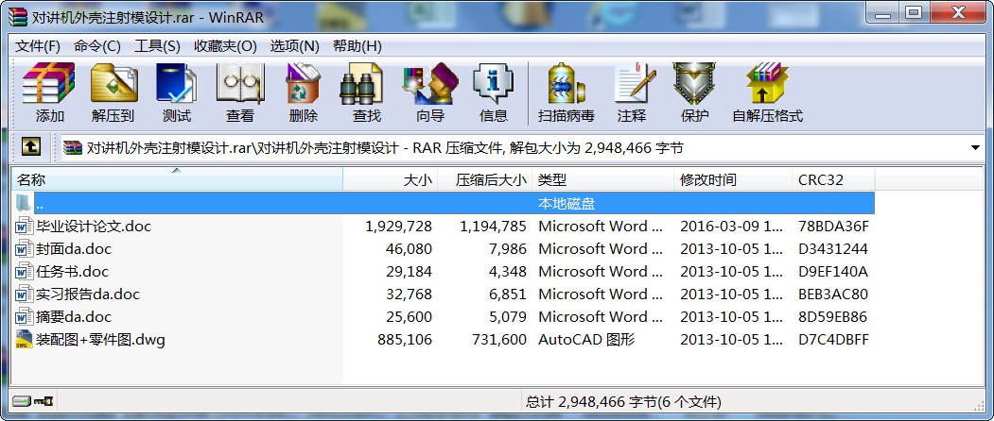Click WinRAR title bar app icon

point(18,16)
